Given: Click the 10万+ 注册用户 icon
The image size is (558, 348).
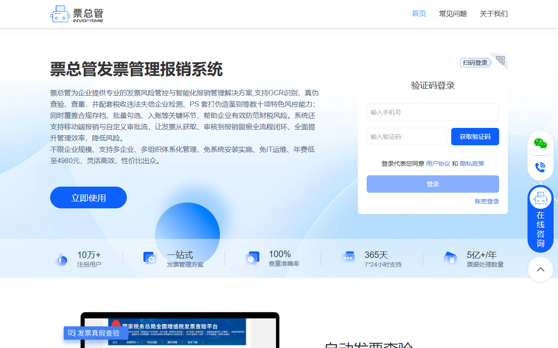Looking at the screenshot, I should [61, 259].
